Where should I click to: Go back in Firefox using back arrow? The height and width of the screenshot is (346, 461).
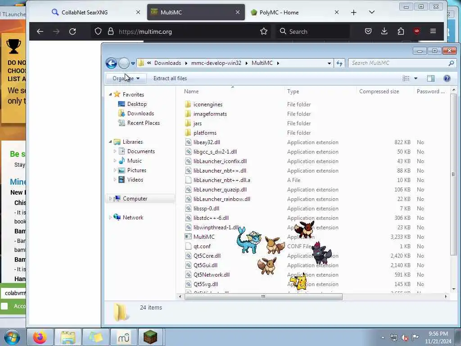coord(40,32)
